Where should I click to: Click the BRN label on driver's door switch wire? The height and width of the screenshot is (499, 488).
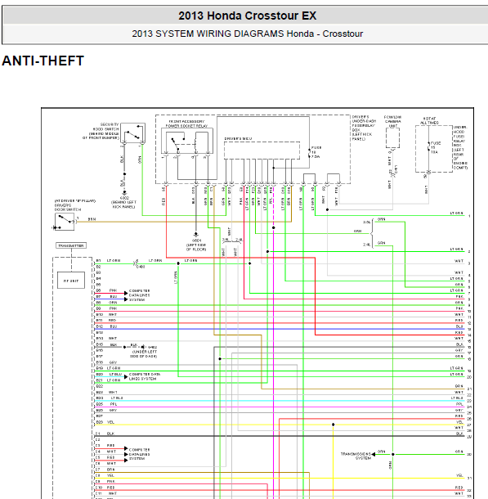click(92, 219)
